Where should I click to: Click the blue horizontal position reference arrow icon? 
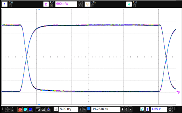pyautogui.click(x=89, y=109)
